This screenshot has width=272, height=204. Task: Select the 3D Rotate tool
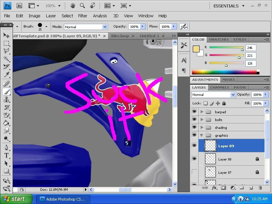6,181
